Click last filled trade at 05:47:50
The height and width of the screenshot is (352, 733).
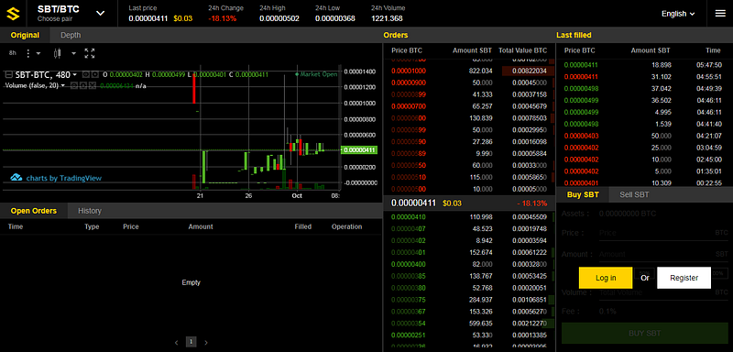(x=644, y=65)
